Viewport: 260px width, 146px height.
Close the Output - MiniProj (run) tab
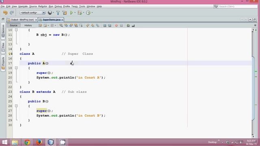click(36, 20)
